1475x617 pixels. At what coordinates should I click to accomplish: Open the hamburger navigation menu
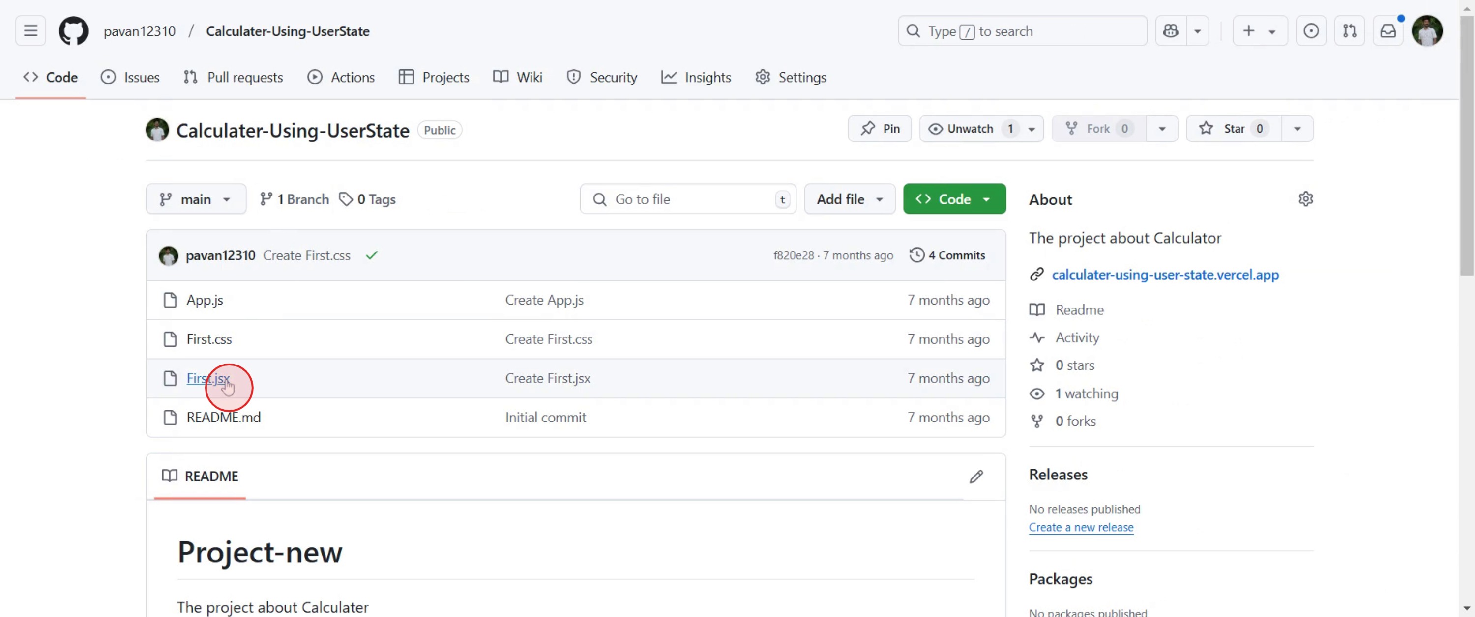[x=30, y=31]
